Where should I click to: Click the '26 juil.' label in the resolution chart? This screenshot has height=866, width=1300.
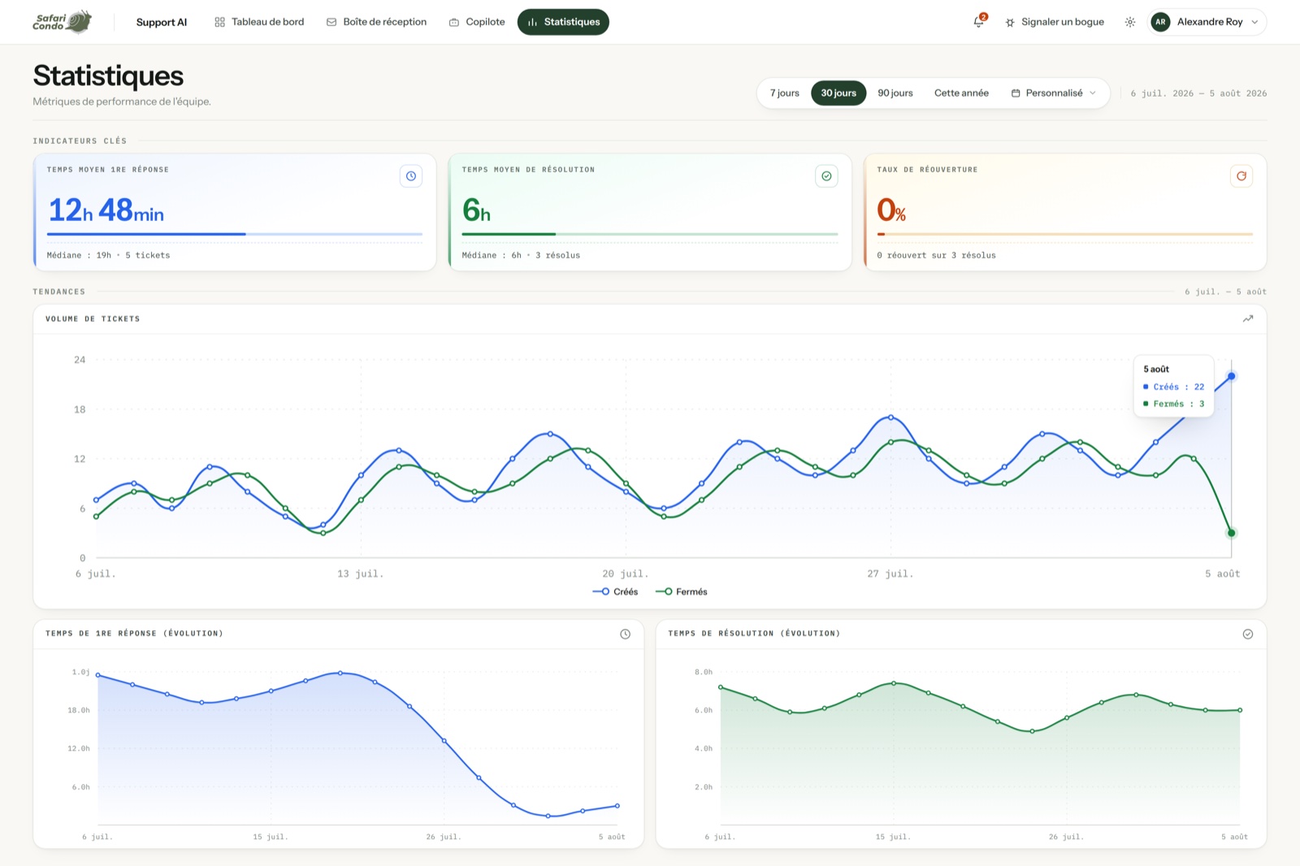pos(1066,837)
